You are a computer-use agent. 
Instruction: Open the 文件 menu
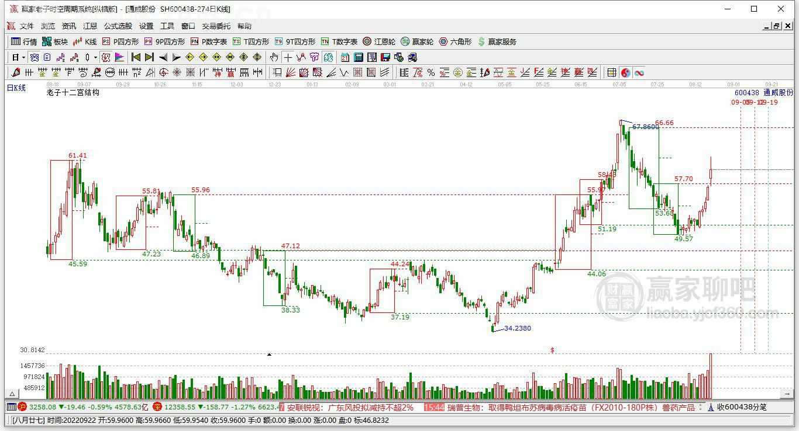point(27,26)
